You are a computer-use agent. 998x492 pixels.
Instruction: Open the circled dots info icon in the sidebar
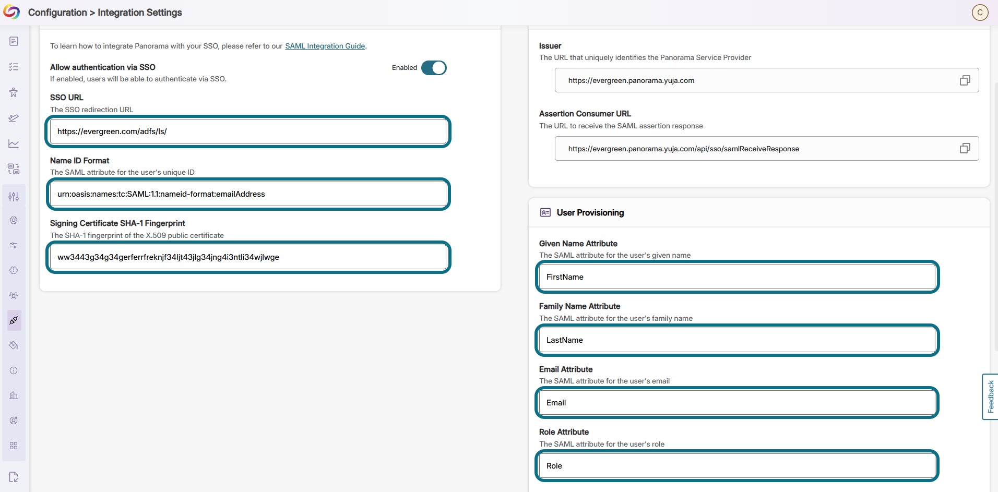[14, 370]
